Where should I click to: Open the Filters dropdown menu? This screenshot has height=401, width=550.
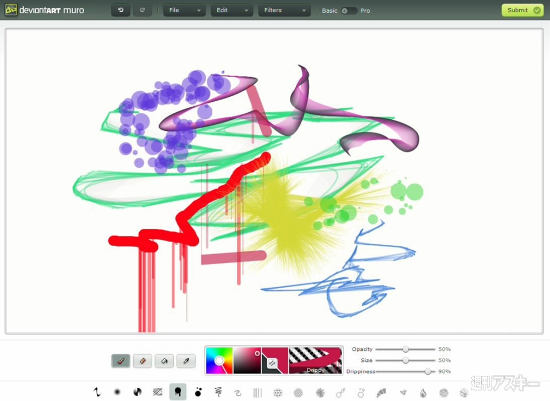point(284,10)
